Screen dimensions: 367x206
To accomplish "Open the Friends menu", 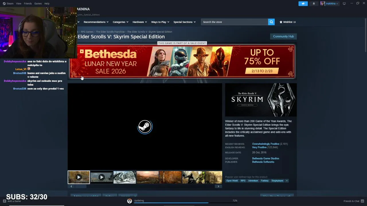I will [28, 3].
